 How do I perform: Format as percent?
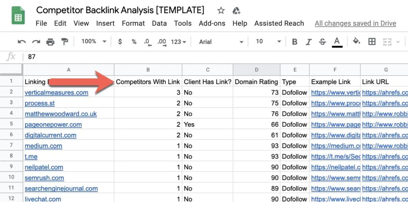click(x=134, y=41)
